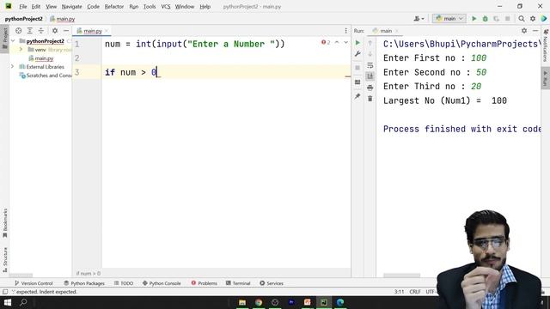
Task: Hide the Project panel with minus icon
Action: click(x=66, y=31)
